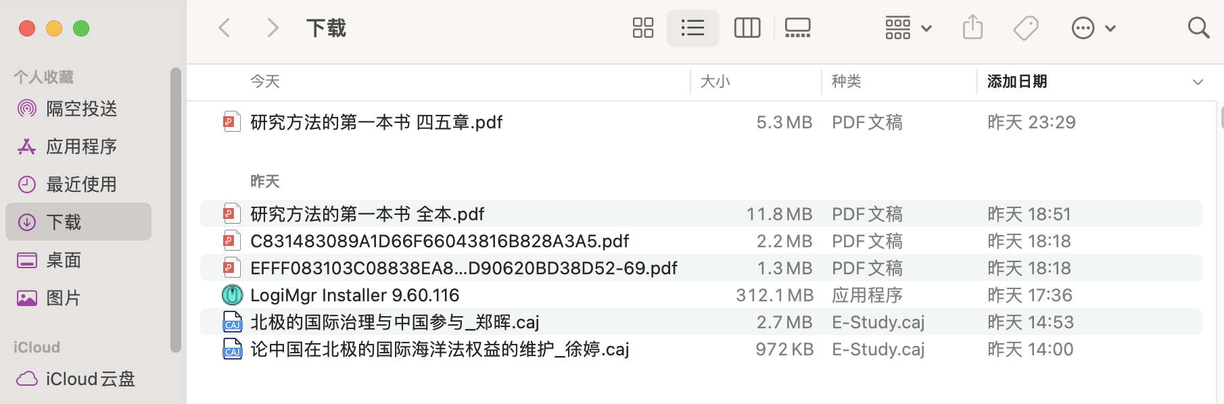
Task: Sort files by 种类 column header
Action: (846, 82)
